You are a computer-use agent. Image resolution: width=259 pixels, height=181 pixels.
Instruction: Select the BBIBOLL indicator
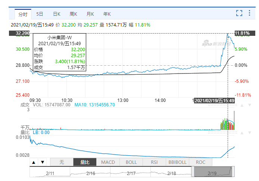click(x=177, y=162)
